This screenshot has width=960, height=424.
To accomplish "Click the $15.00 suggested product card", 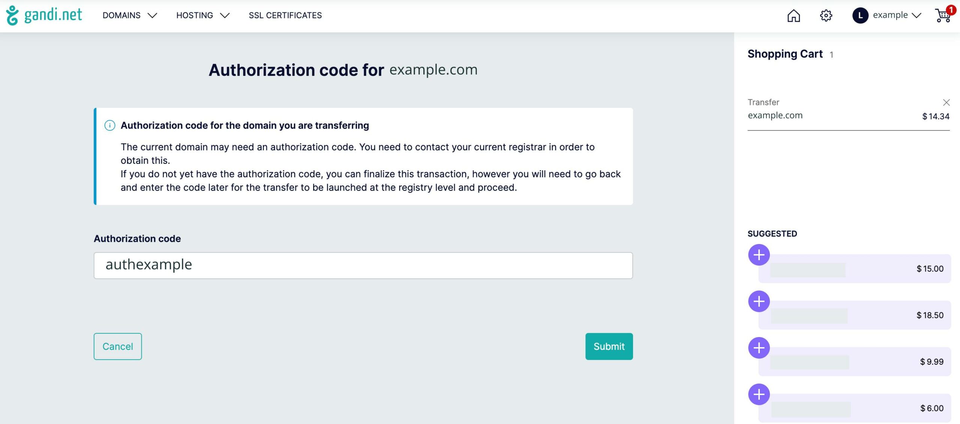I will point(855,268).
